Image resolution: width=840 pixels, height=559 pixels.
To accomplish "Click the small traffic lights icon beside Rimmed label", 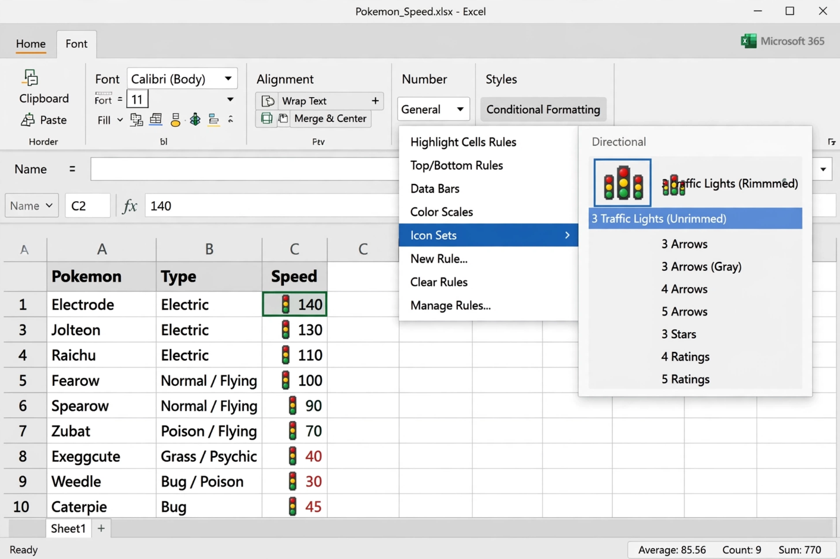I will 673,185.
